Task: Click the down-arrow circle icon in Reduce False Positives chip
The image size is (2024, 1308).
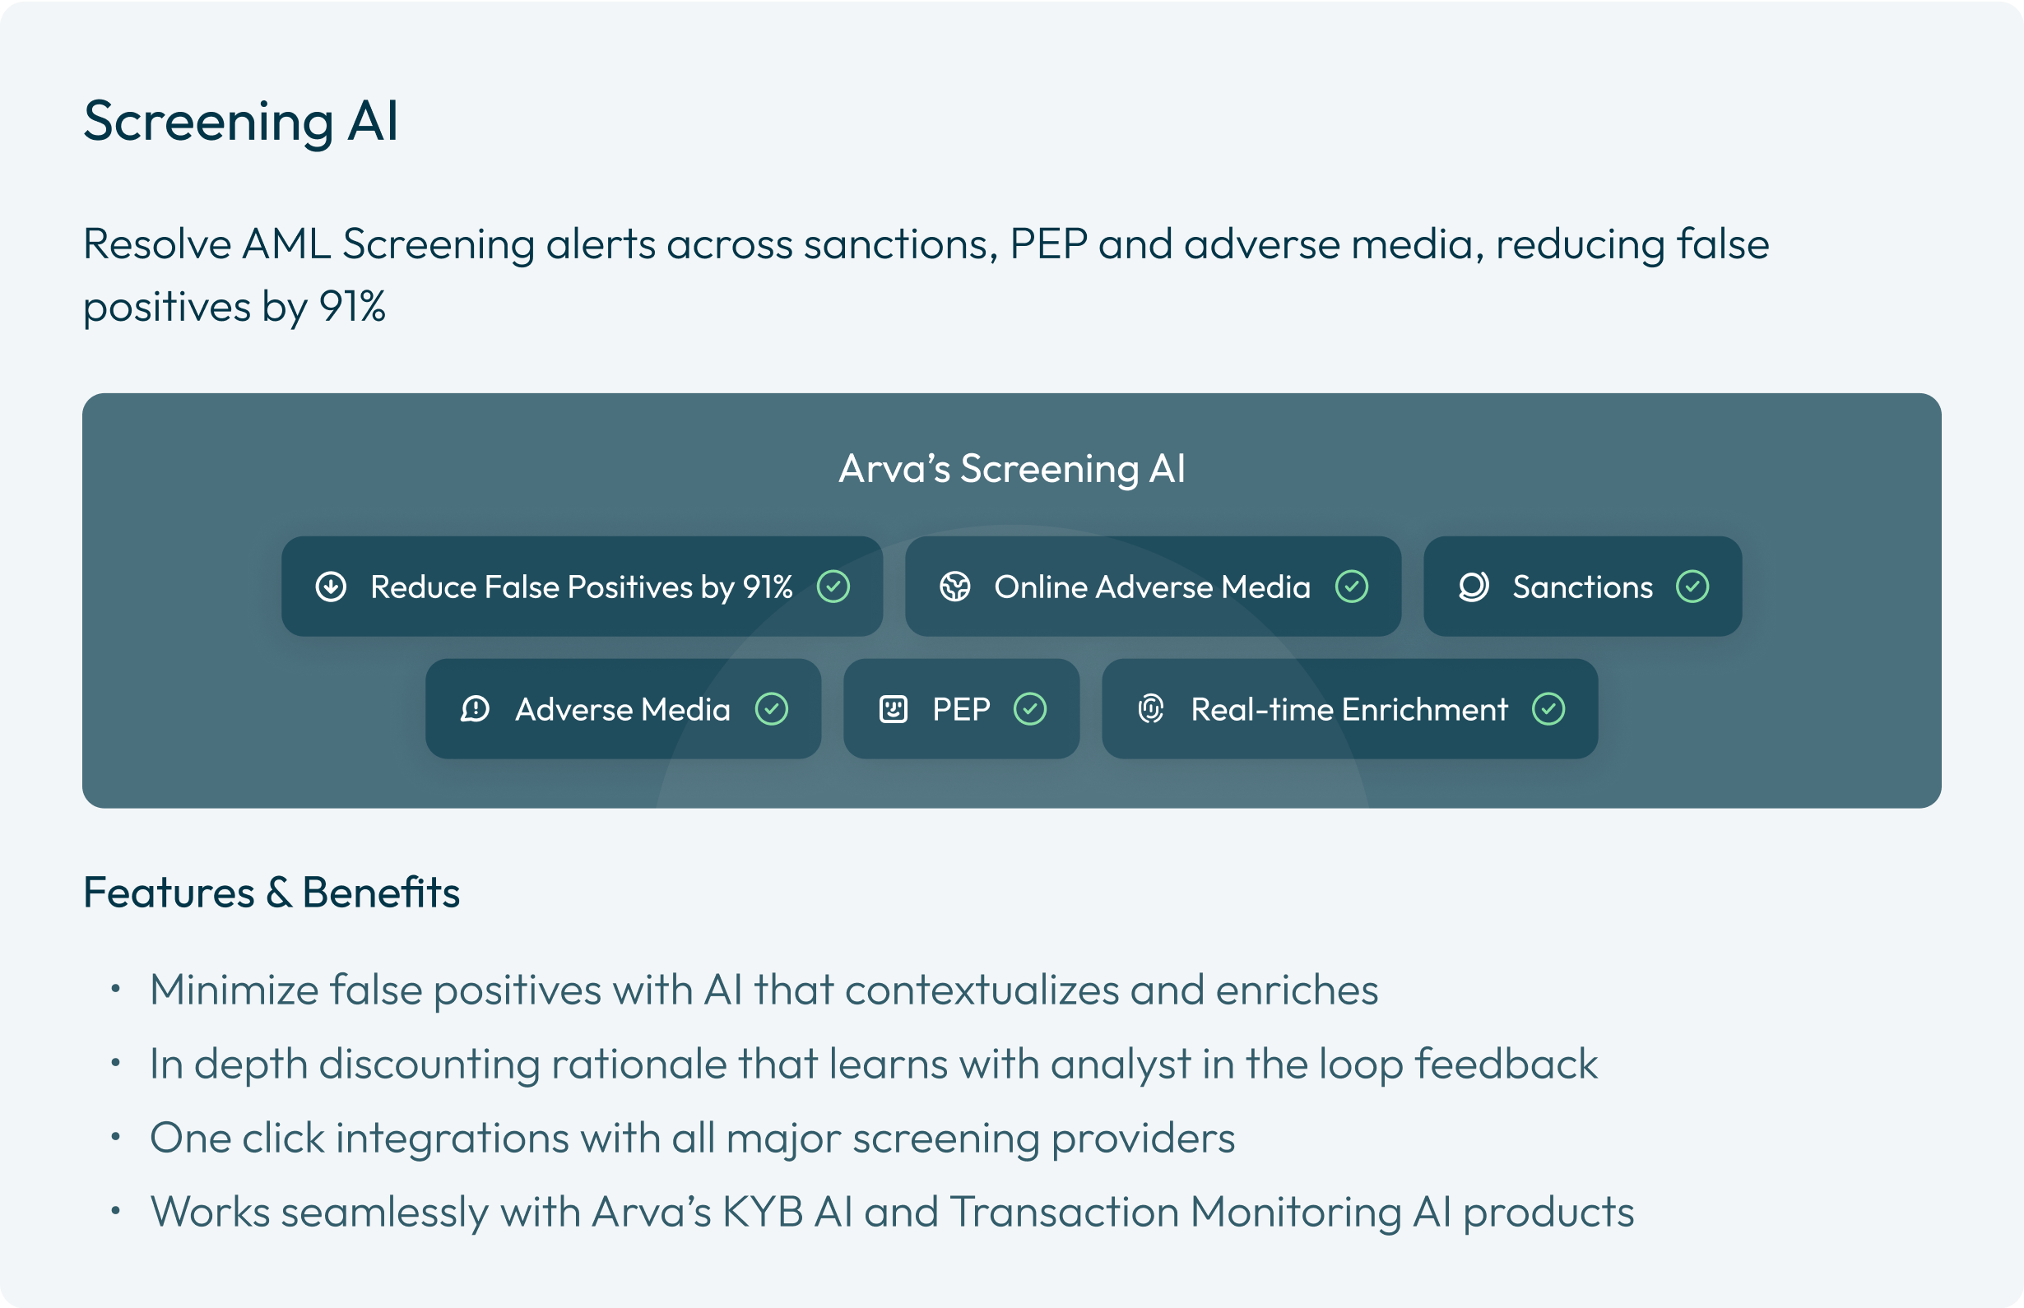Action: (x=331, y=587)
